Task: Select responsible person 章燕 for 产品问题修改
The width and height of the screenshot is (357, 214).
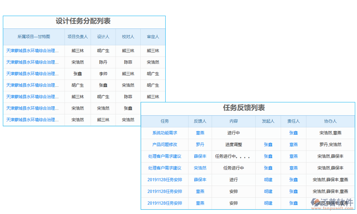Action: pyautogui.click(x=293, y=144)
